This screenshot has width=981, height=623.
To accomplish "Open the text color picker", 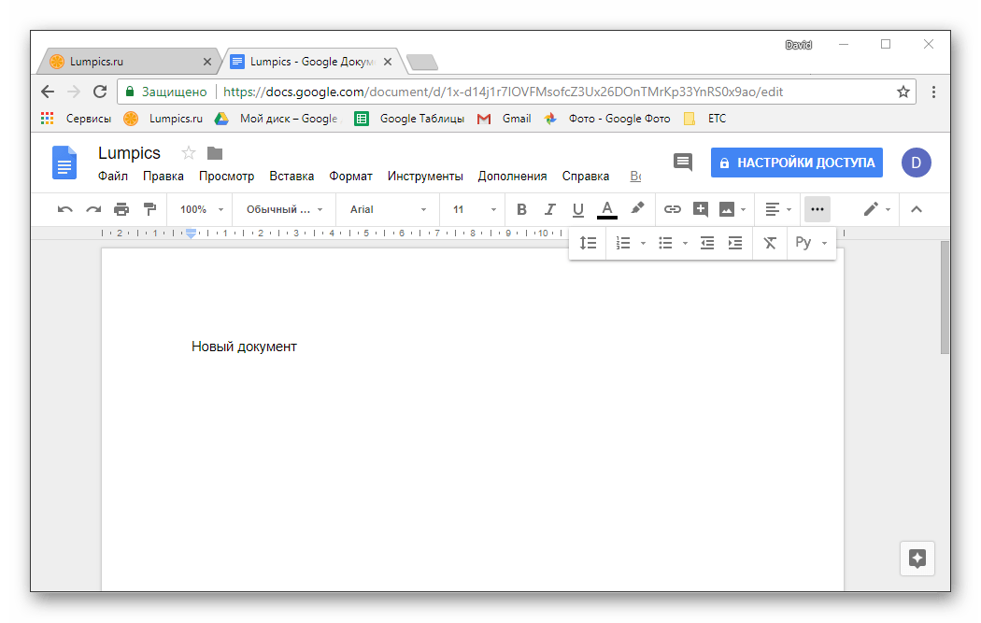I will pyautogui.click(x=607, y=209).
